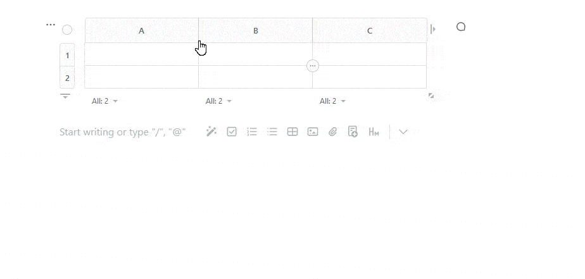Insert a numbered list

click(252, 132)
